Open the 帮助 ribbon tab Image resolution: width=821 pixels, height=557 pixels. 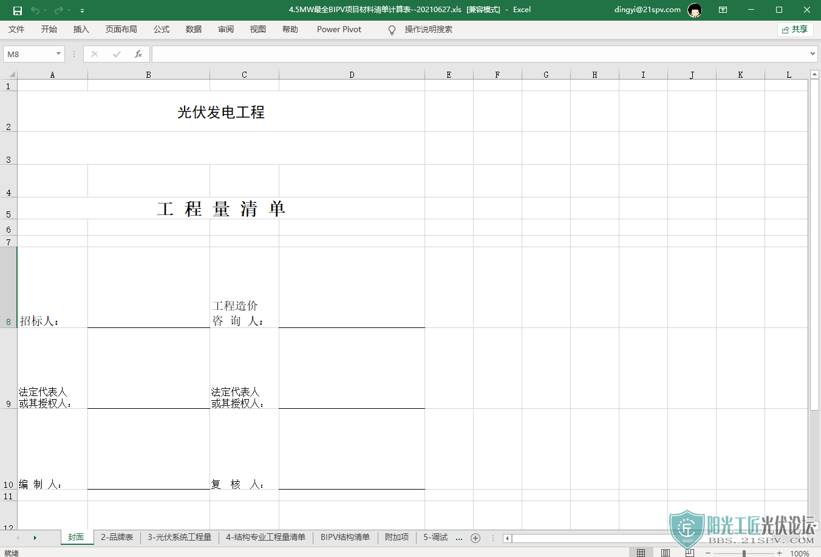290,29
